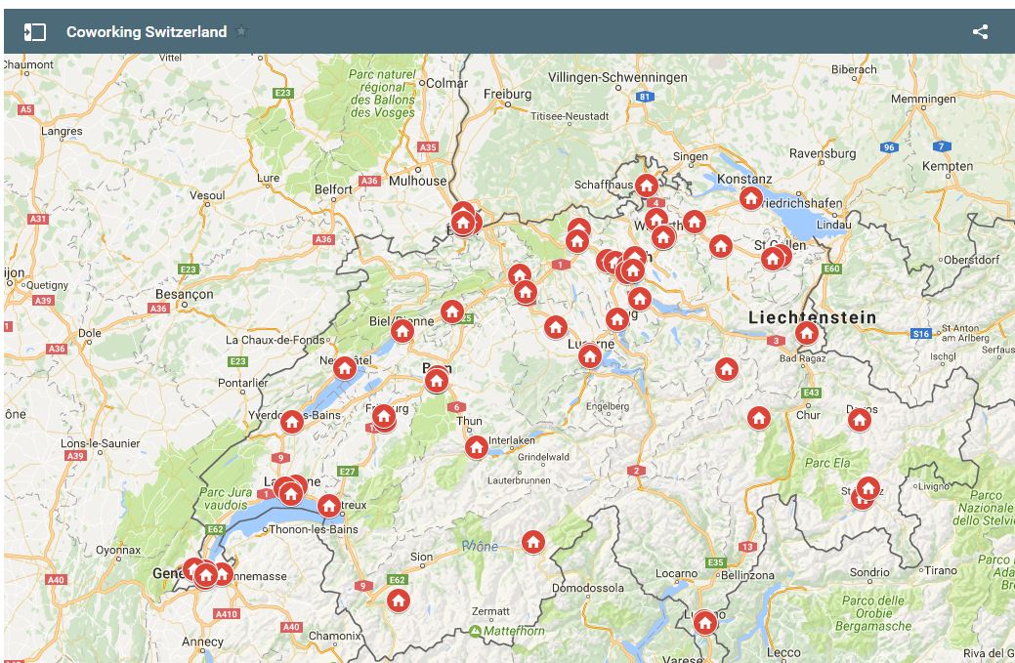The width and height of the screenshot is (1015, 663).
Task: Click the Annecy city label
Action: 202,642
